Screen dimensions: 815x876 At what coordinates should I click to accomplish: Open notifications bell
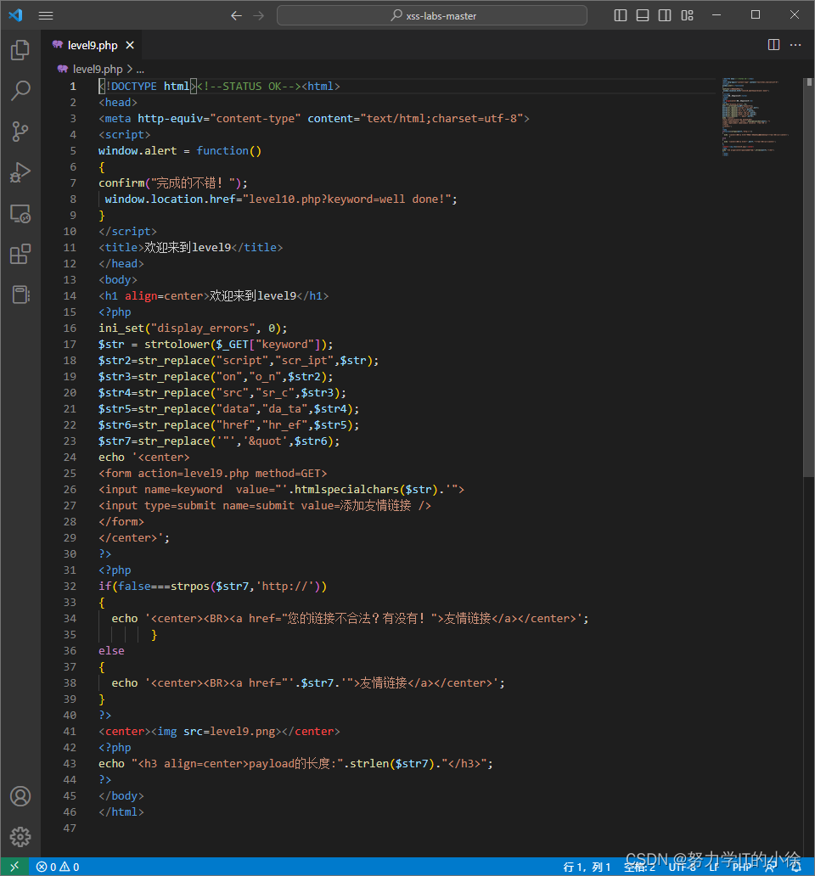tap(795, 867)
